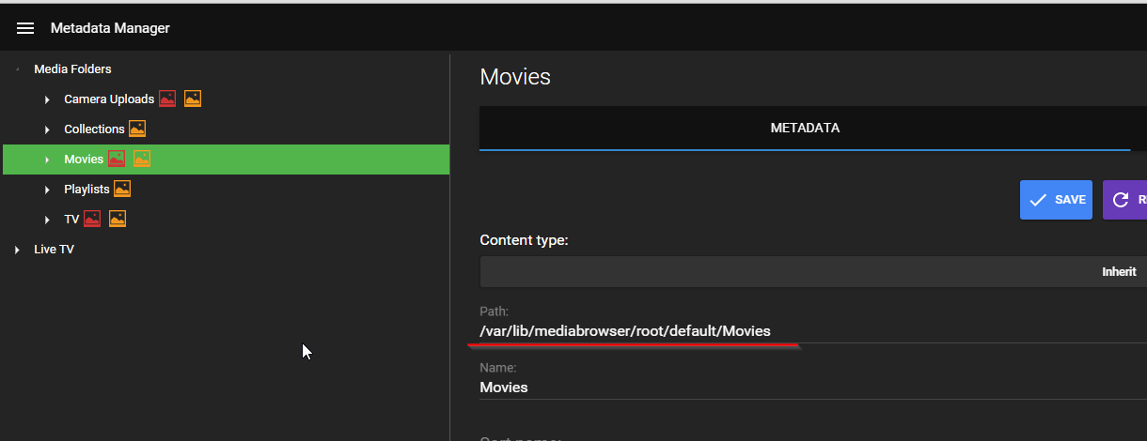Click orange image icon beside Collections

137,129
